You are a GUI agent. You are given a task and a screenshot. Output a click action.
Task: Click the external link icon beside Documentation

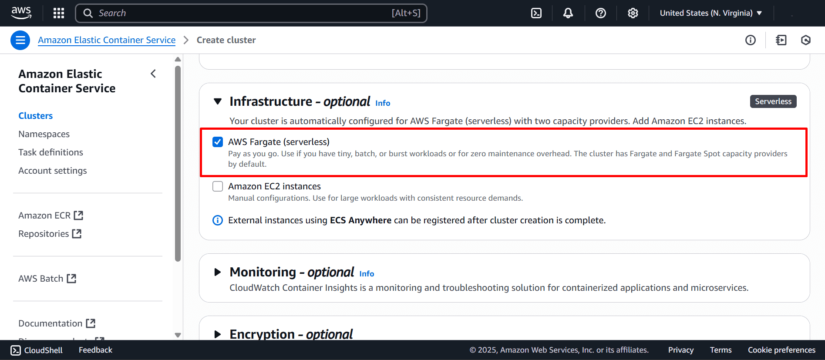tap(91, 323)
